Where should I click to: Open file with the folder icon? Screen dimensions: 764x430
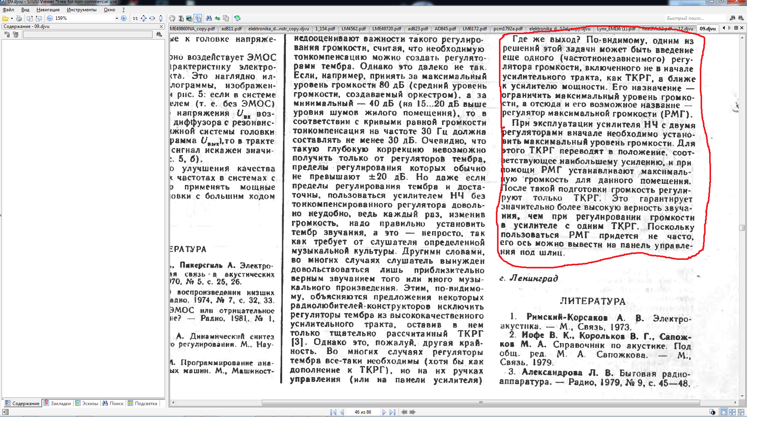point(5,18)
